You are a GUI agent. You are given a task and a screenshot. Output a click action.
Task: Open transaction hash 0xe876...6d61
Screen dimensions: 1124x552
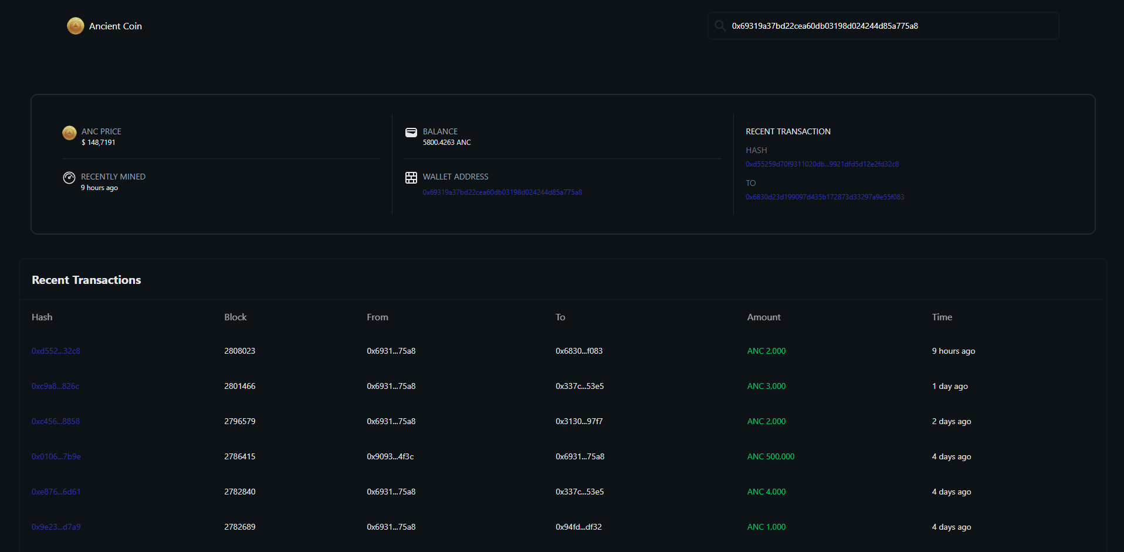pos(56,492)
